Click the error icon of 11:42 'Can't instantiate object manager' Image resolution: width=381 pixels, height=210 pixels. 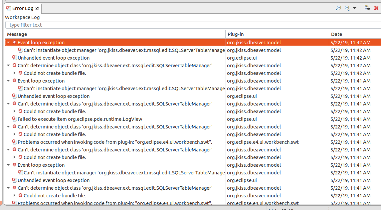pyautogui.click(x=20, y=50)
